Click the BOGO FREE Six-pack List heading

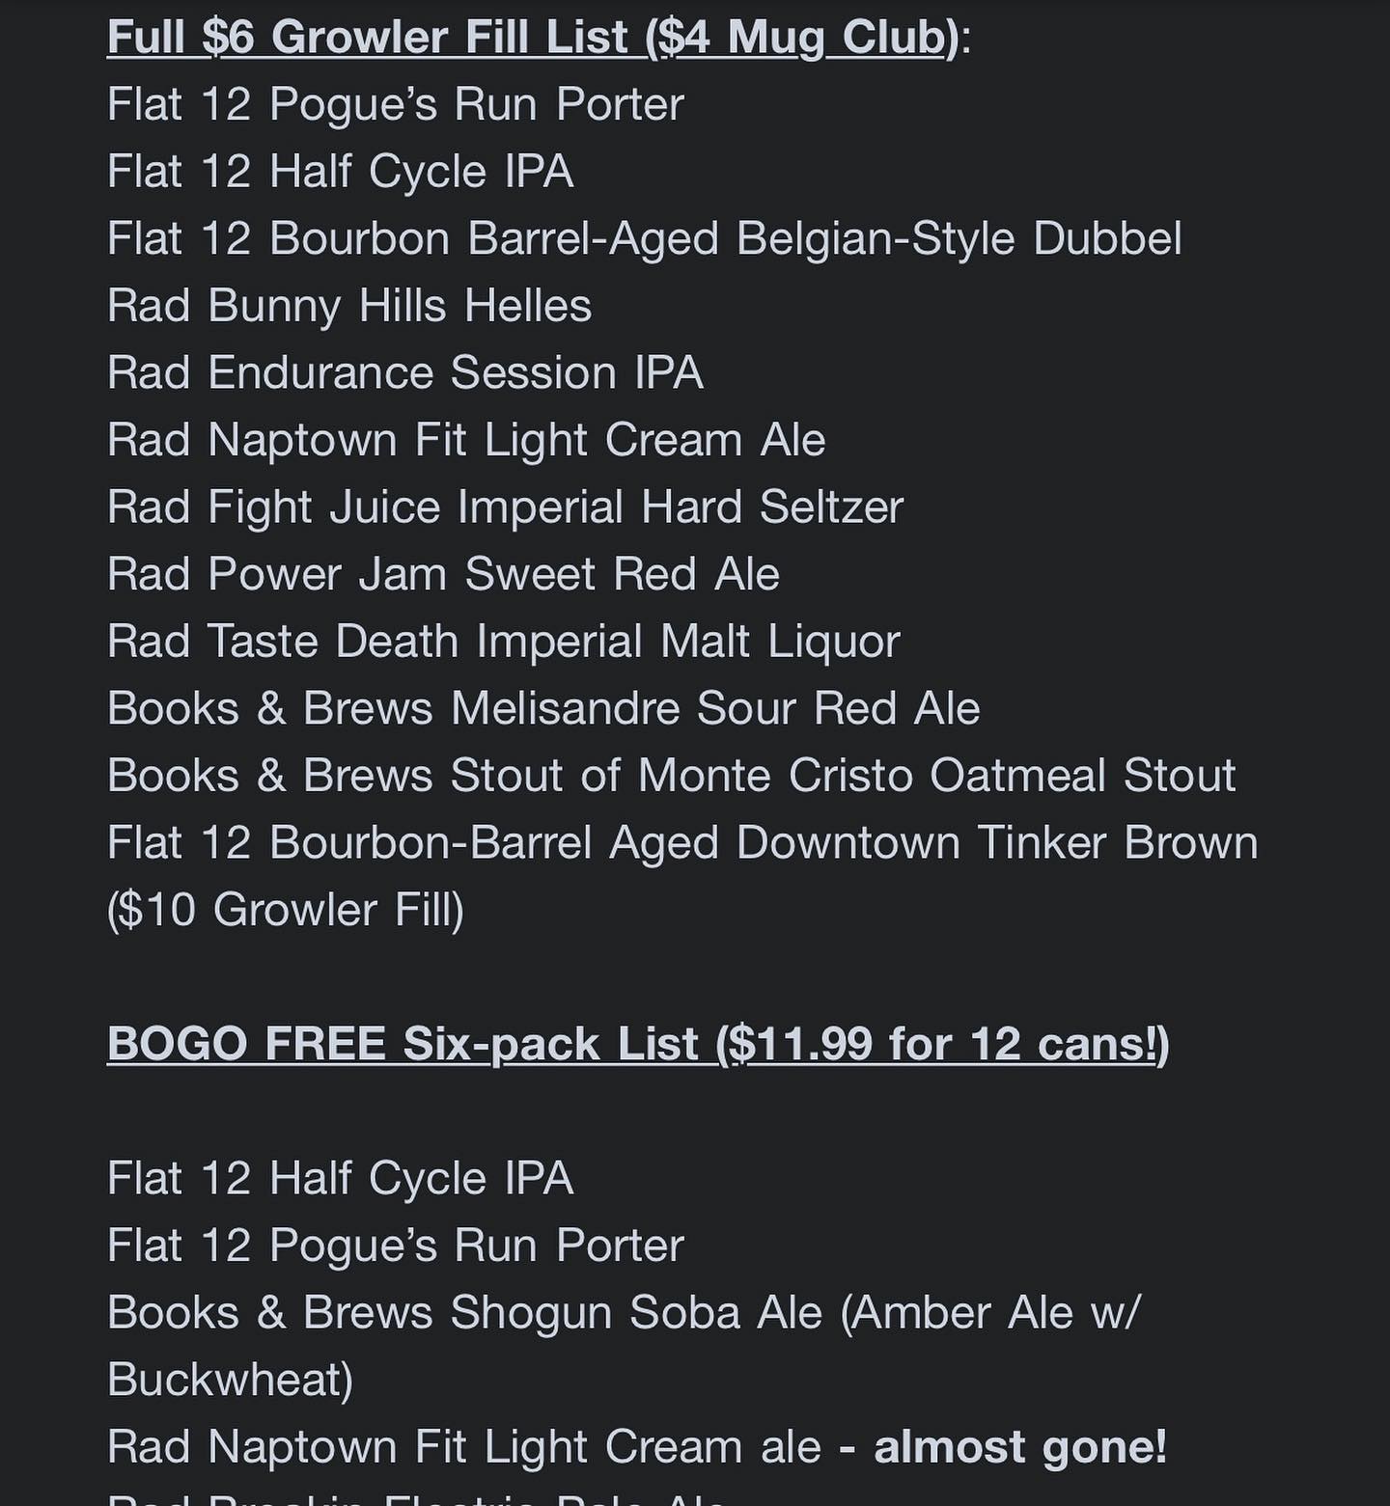coord(637,1045)
